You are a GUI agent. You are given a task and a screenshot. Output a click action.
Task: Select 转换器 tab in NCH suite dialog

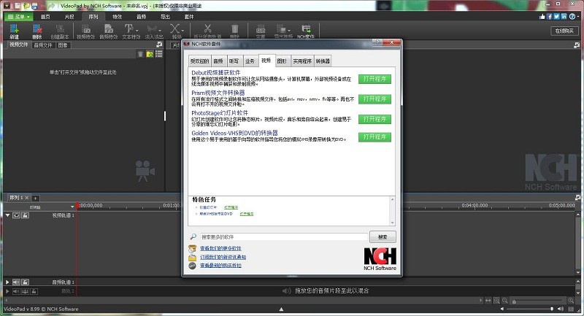pos(323,61)
